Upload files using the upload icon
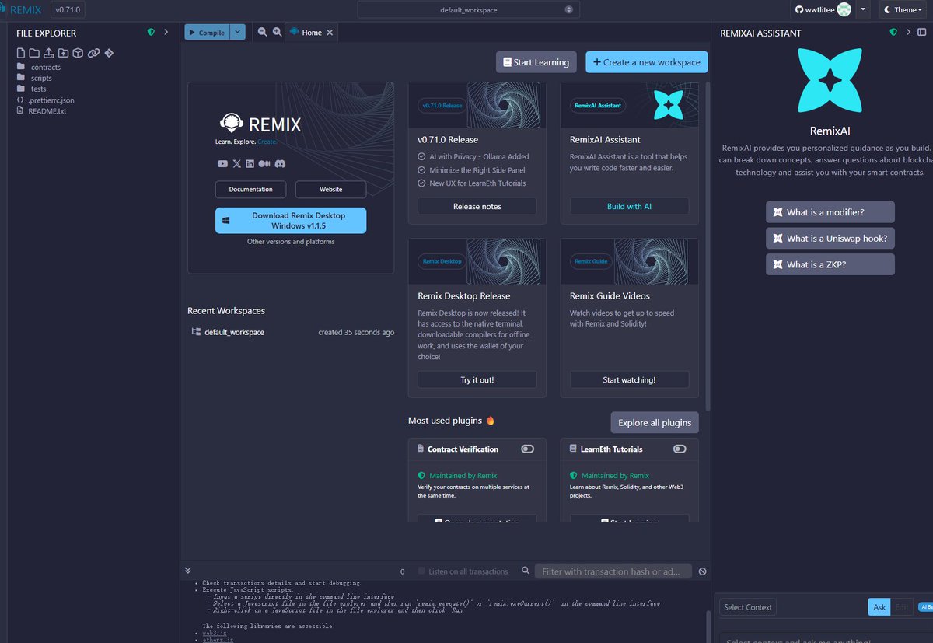 pyautogui.click(x=48, y=53)
